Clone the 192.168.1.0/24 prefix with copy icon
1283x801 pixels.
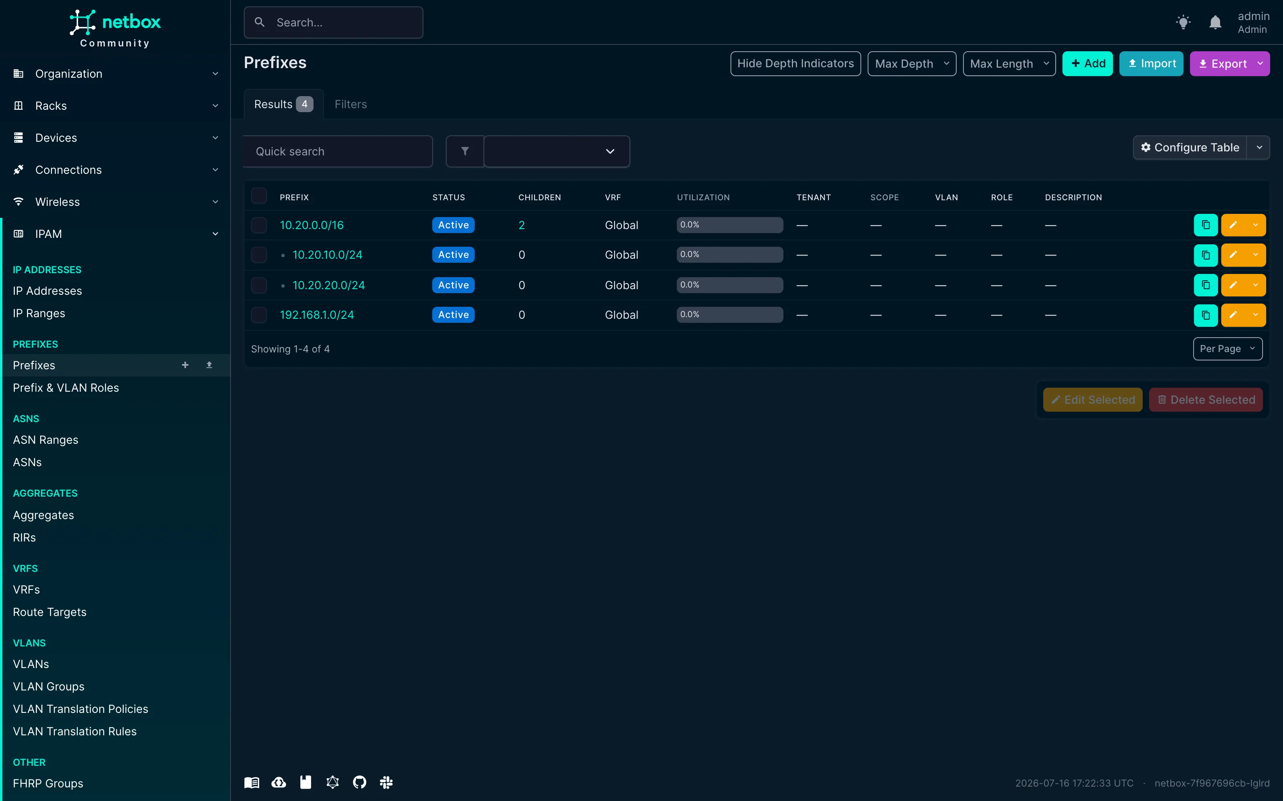tap(1206, 315)
